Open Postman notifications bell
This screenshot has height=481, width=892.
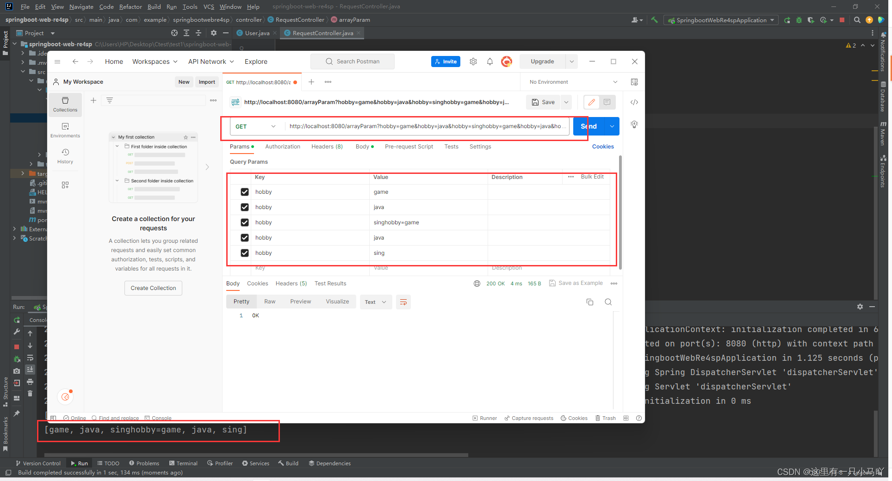490,62
